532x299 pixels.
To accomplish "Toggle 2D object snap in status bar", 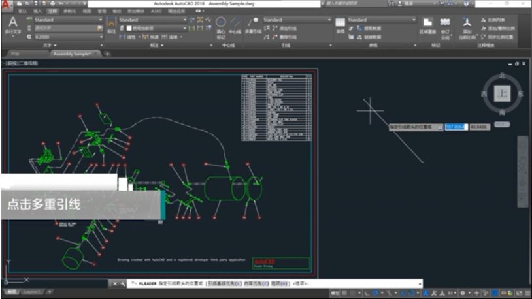I will click(x=411, y=293).
